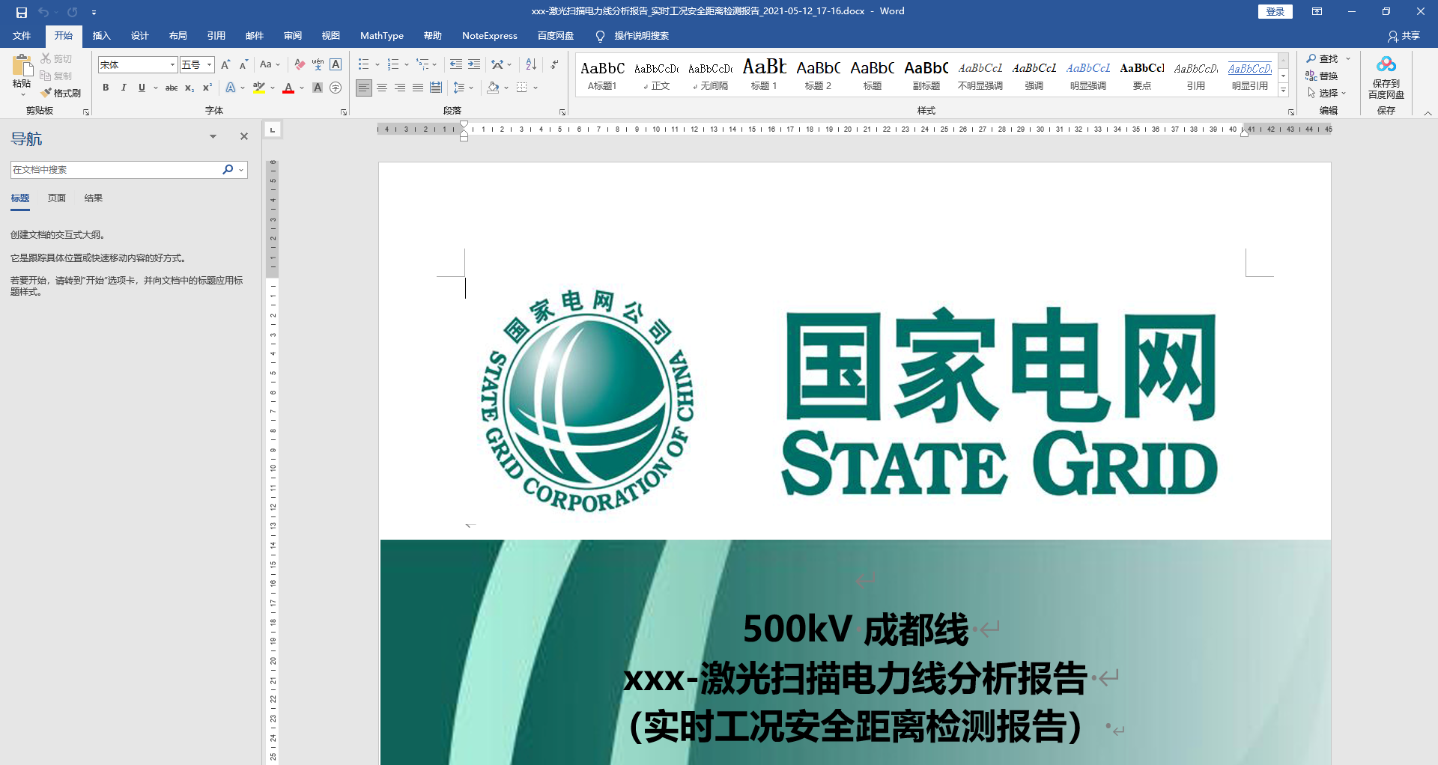Screen dimensions: 1438x765
Task: Clear all formatting with the eraser icon
Action: point(300,64)
